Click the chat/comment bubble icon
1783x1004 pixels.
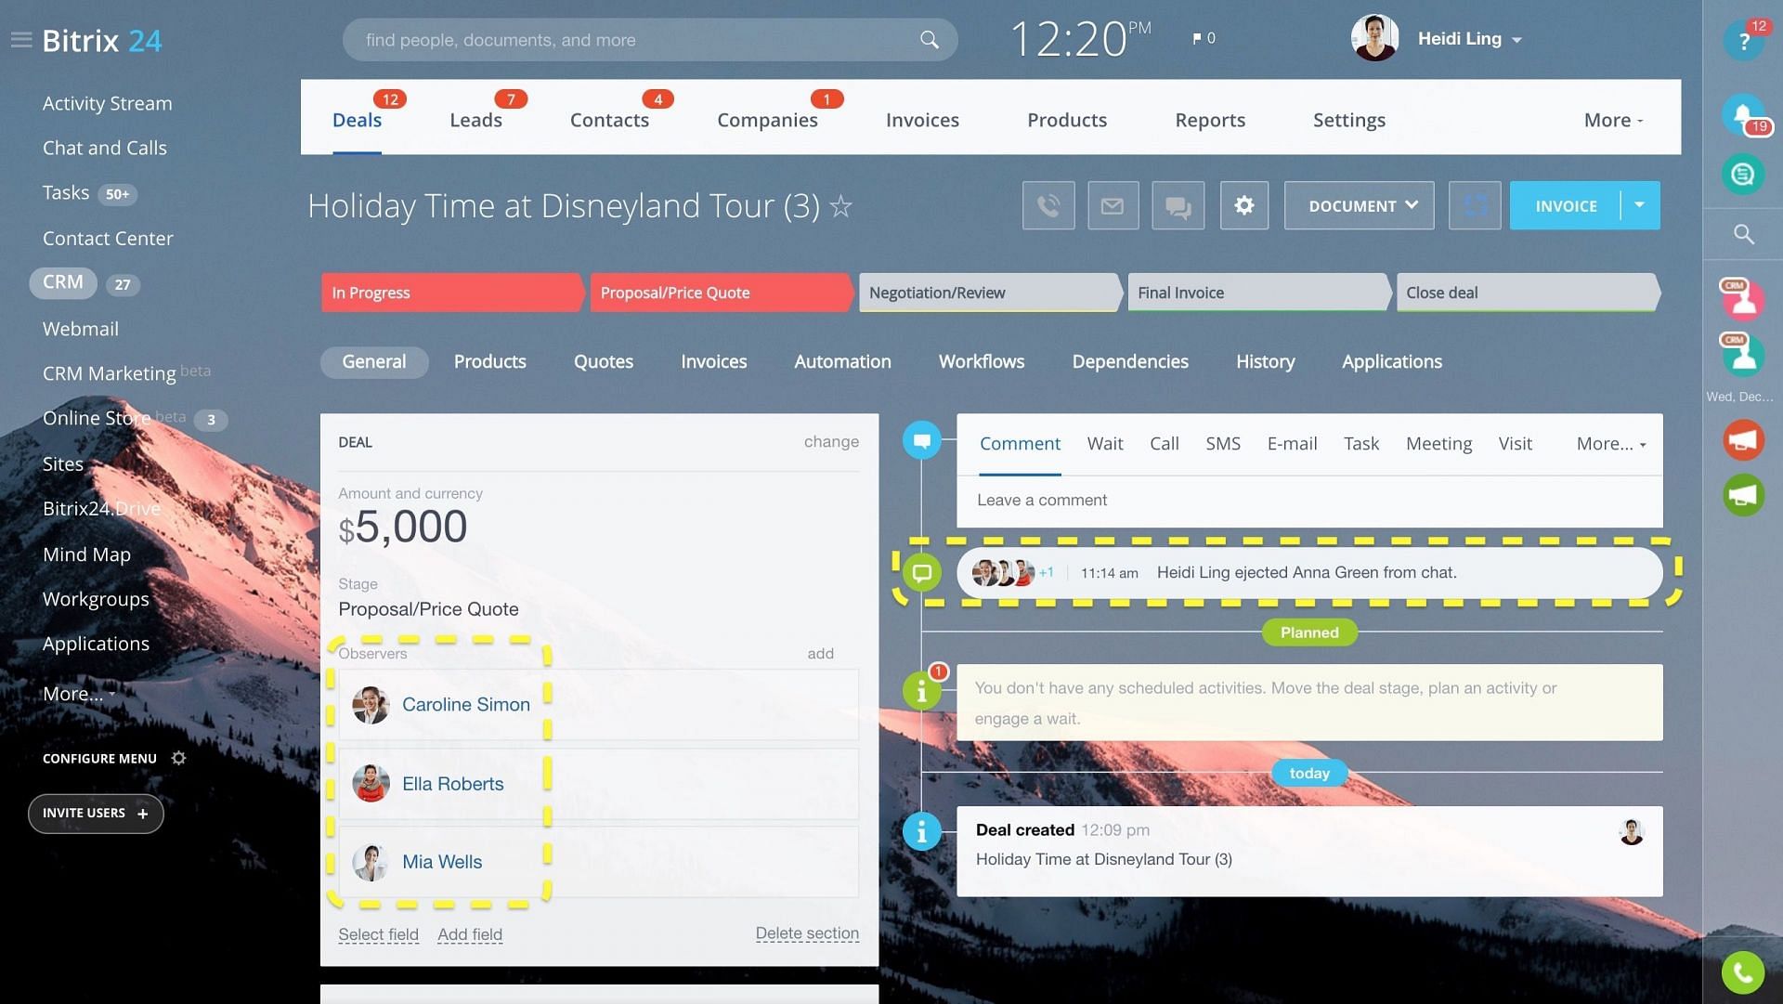pos(921,570)
